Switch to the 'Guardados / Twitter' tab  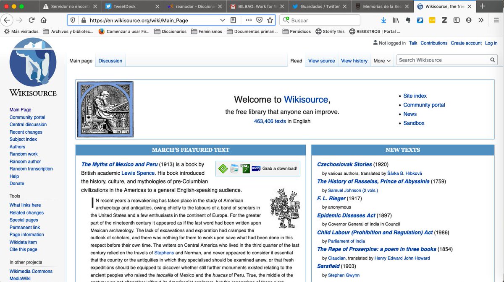(320, 7)
